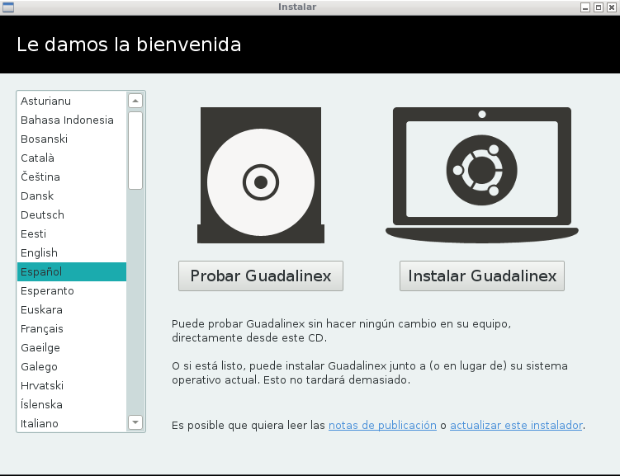Viewport: 620px width, 476px height.
Task: Select Galego language
Action: pyautogui.click(x=72, y=366)
